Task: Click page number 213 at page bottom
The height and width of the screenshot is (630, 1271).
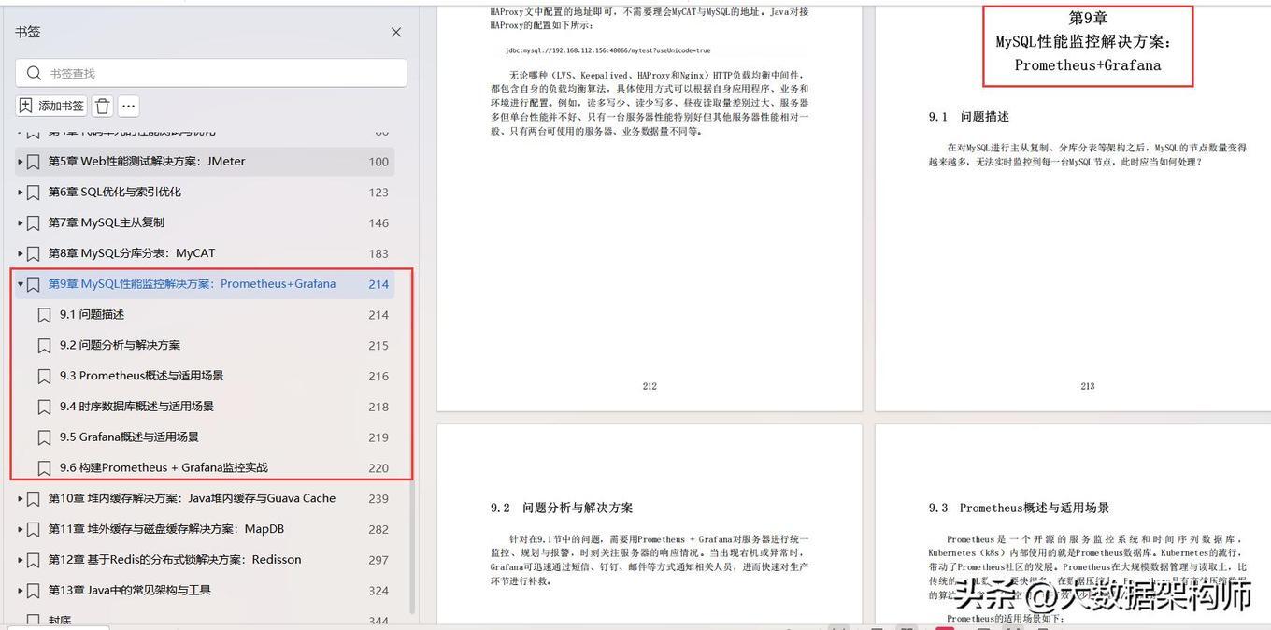Action: point(1088,386)
